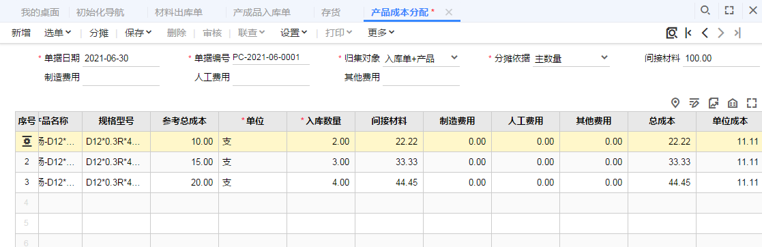
Task: Expand the 保存 dropdown arrow
Action: click(x=149, y=33)
